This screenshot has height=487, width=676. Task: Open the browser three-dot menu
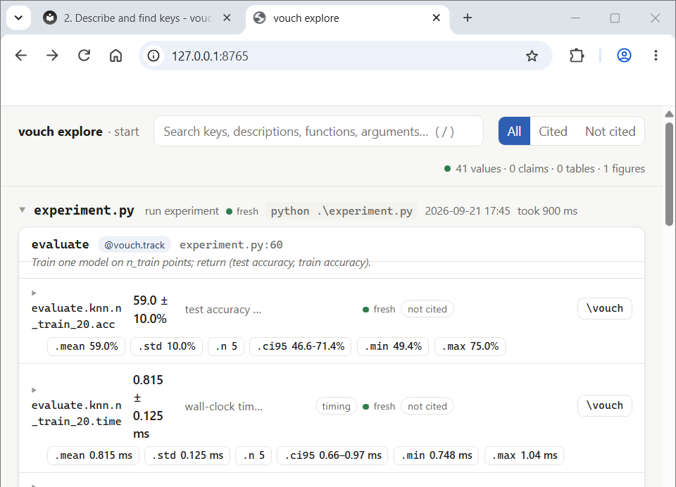[x=656, y=56]
